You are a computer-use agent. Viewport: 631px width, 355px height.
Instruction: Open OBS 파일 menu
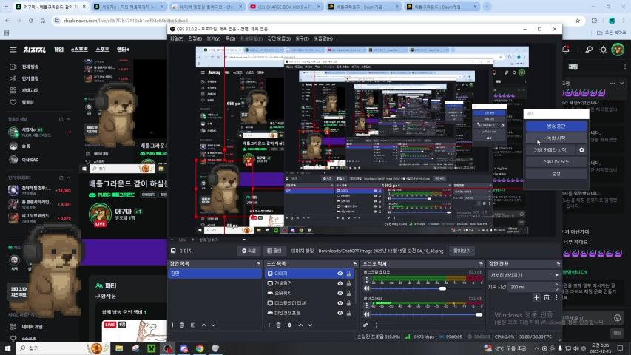tap(177, 38)
